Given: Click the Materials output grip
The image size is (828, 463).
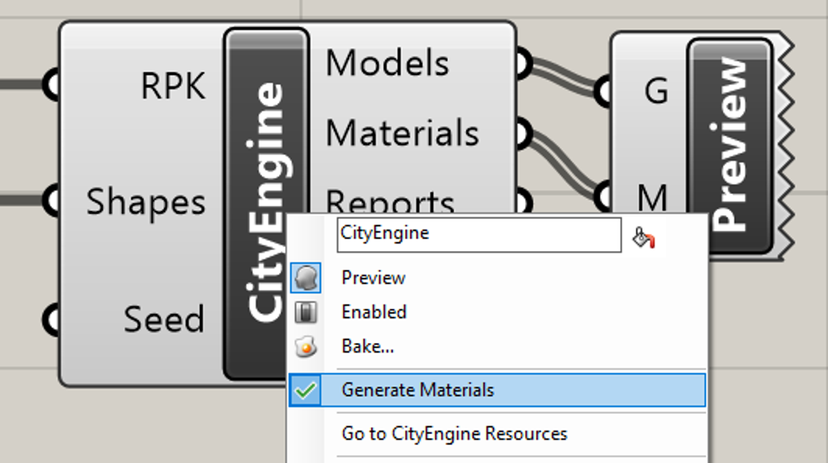Looking at the screenshot, I should [x=522, y=133].
